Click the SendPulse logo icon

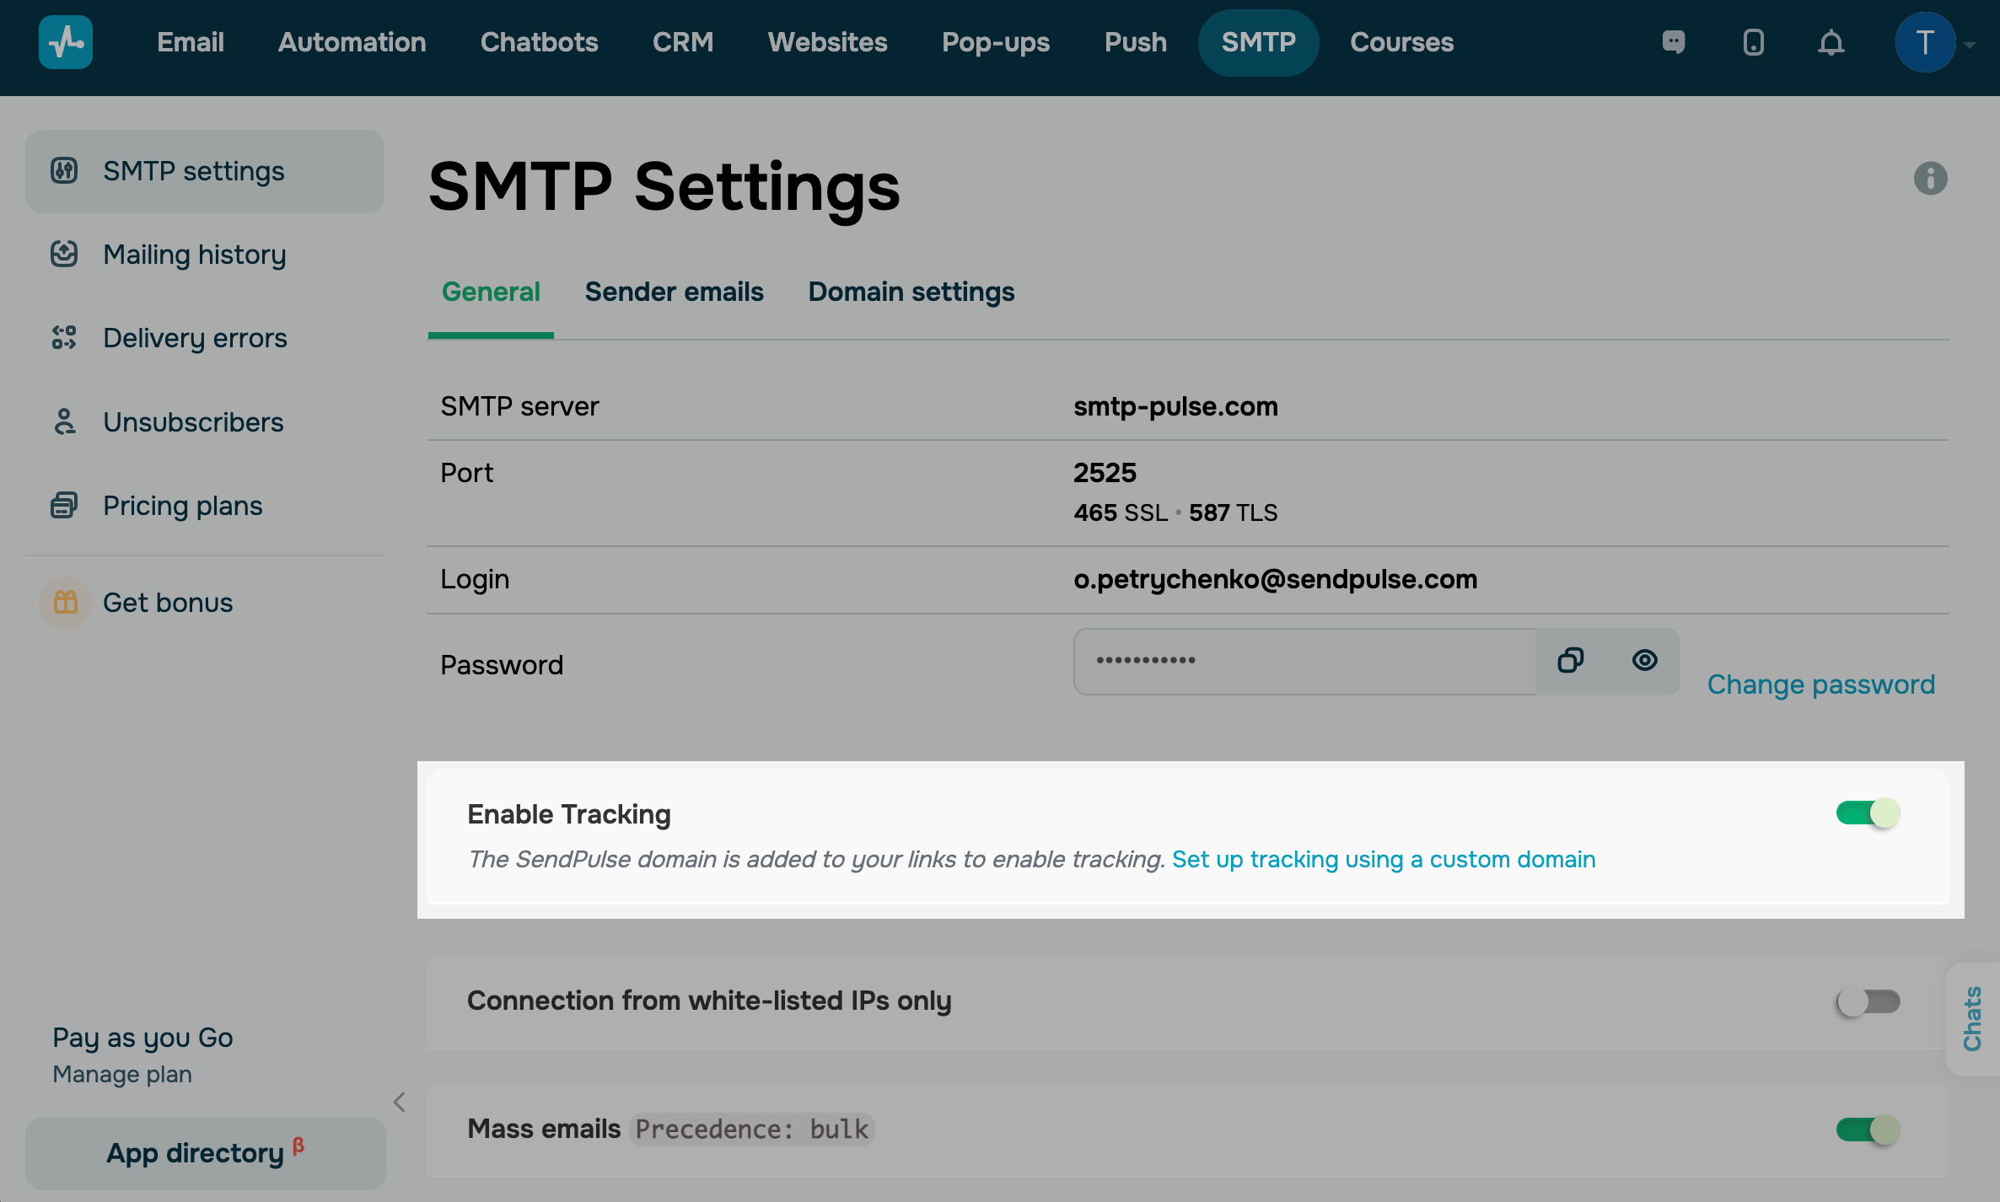click(x=66, y=42)
